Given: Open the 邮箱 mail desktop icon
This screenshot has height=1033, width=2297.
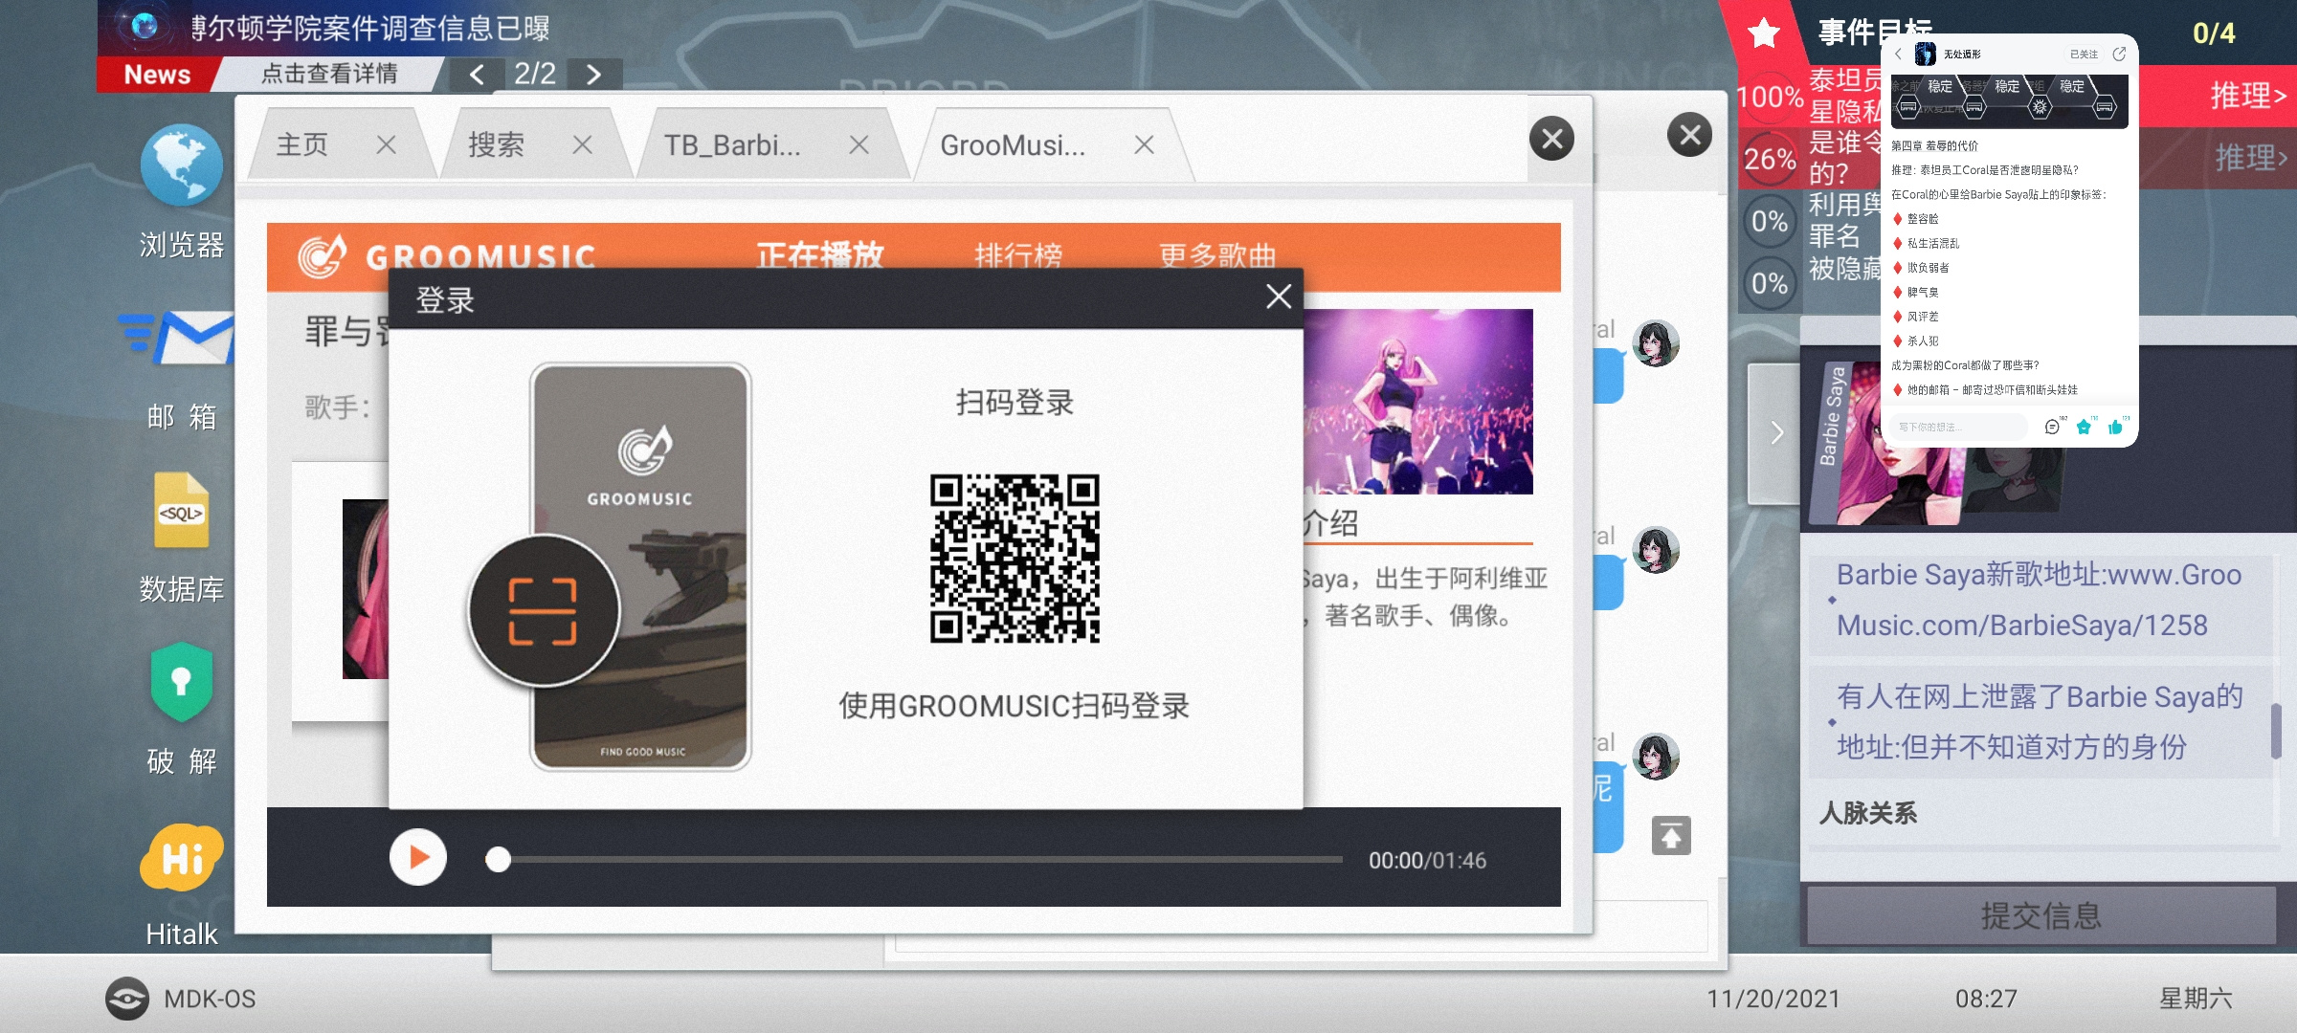Looking at the screenshot, I should point(177,338).
